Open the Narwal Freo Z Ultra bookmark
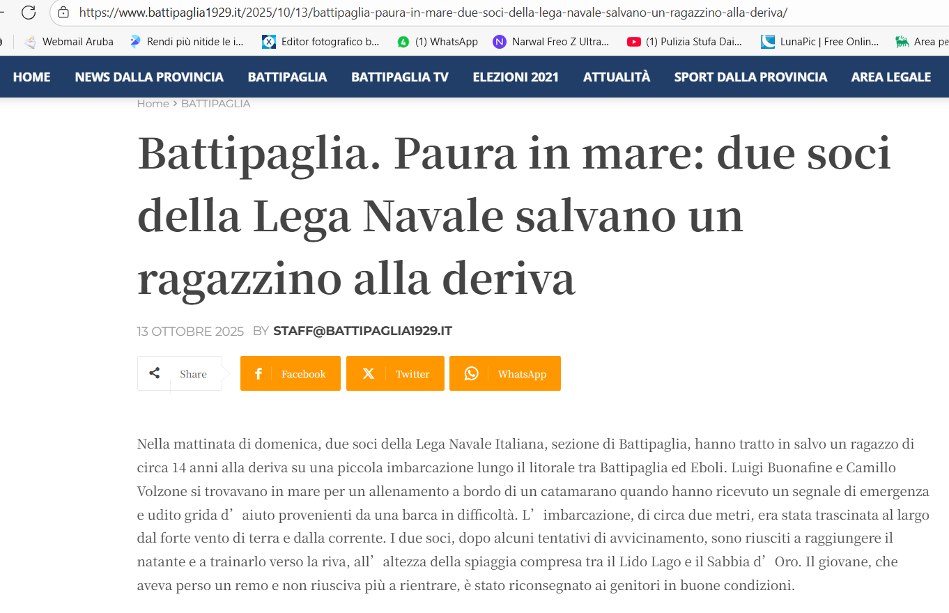 click(x=551, y=42)
